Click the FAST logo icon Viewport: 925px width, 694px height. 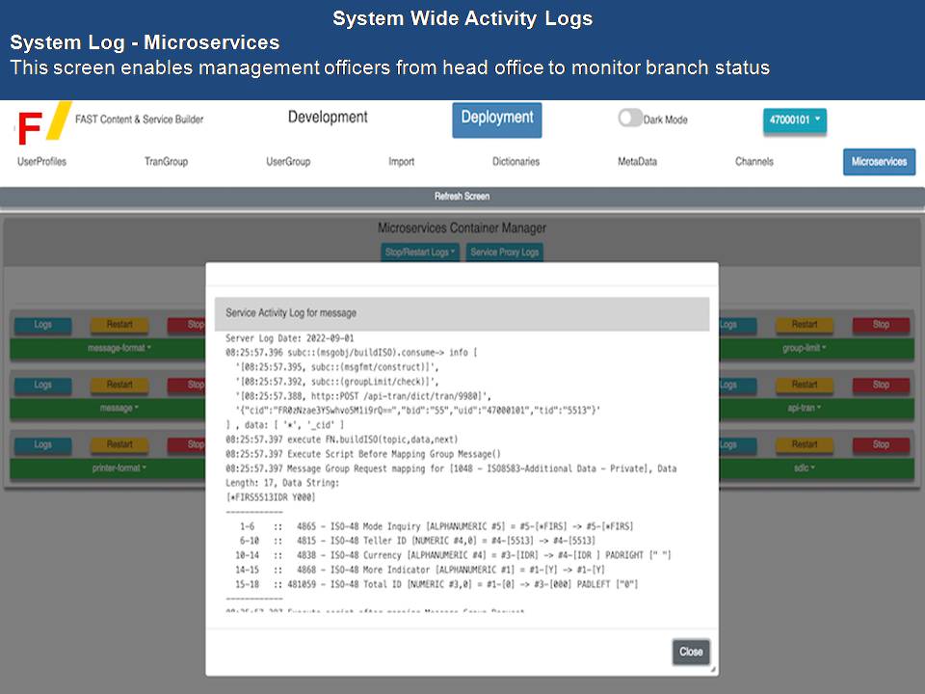42,122
